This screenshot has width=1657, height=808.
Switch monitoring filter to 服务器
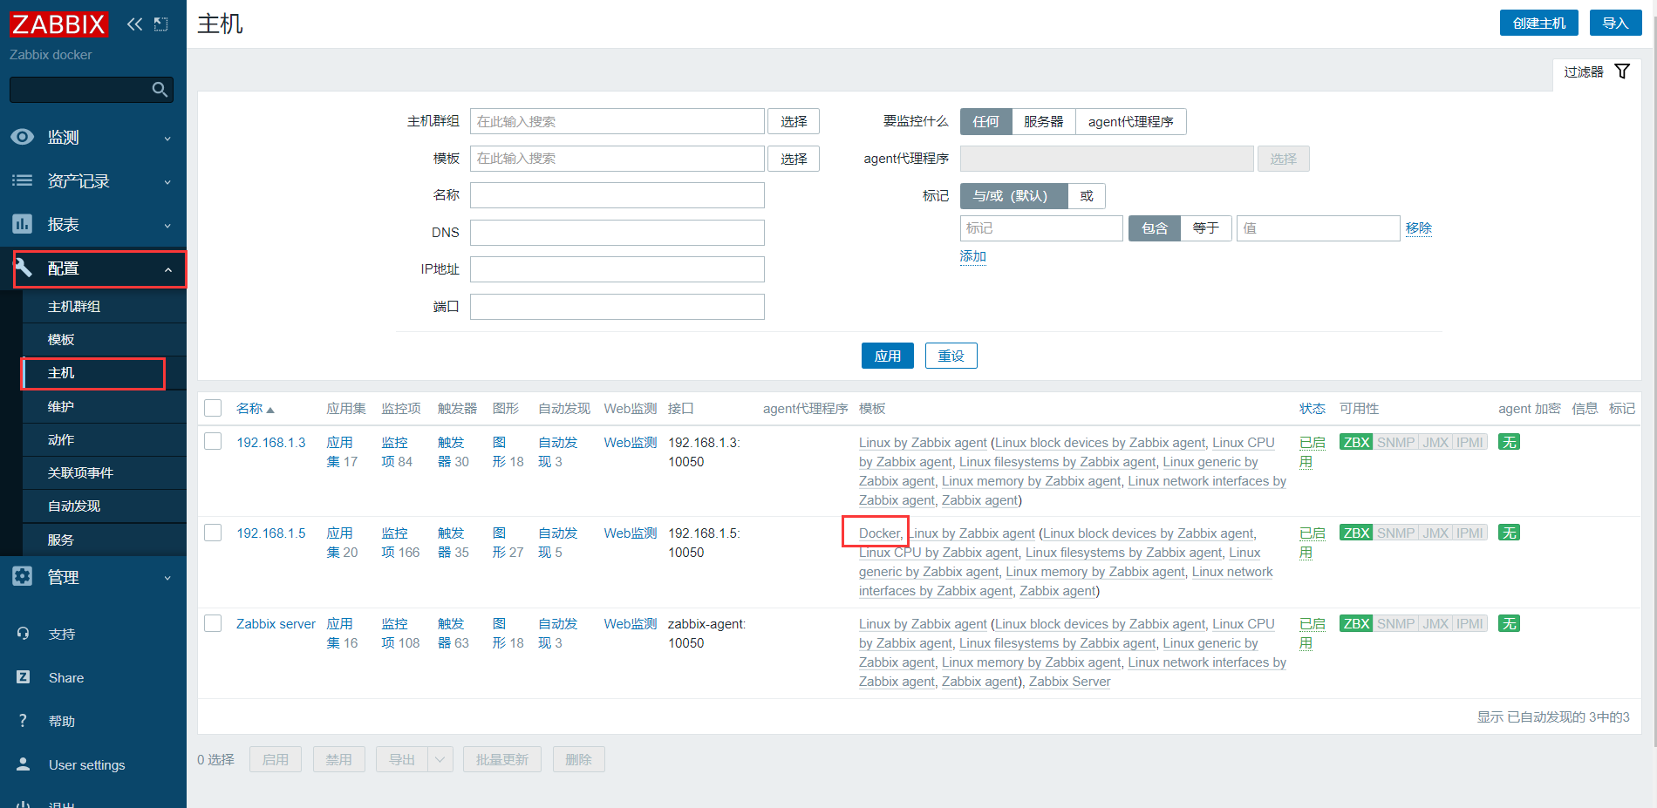pyautogui.click(x=1043, y=121)
